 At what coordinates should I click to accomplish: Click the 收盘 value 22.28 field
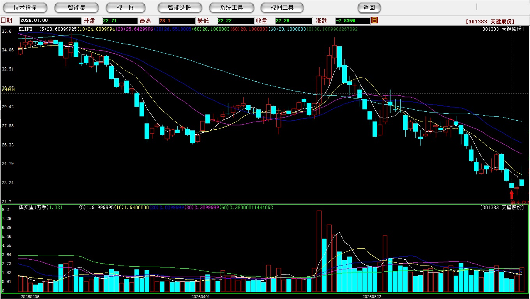[293, 21]
